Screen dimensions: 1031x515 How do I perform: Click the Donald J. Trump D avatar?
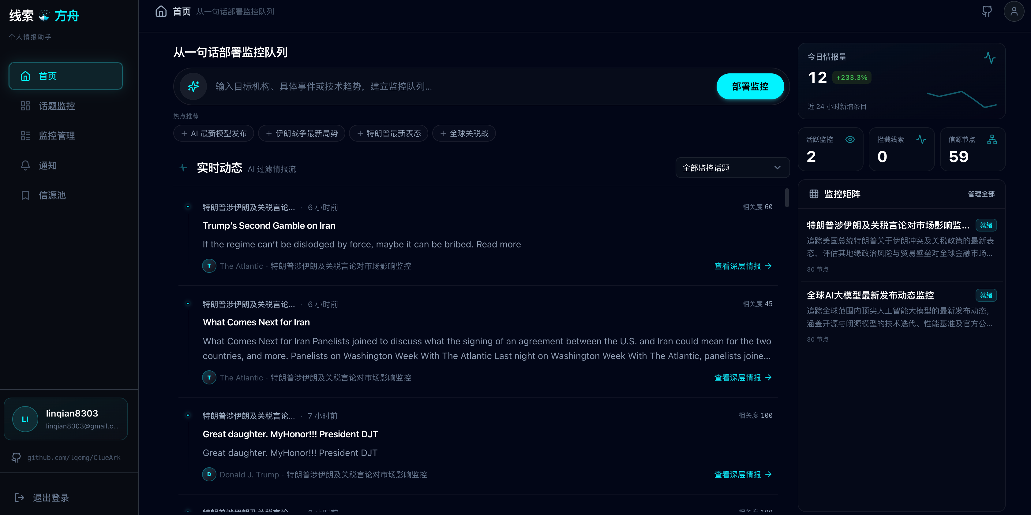[209, 474]
